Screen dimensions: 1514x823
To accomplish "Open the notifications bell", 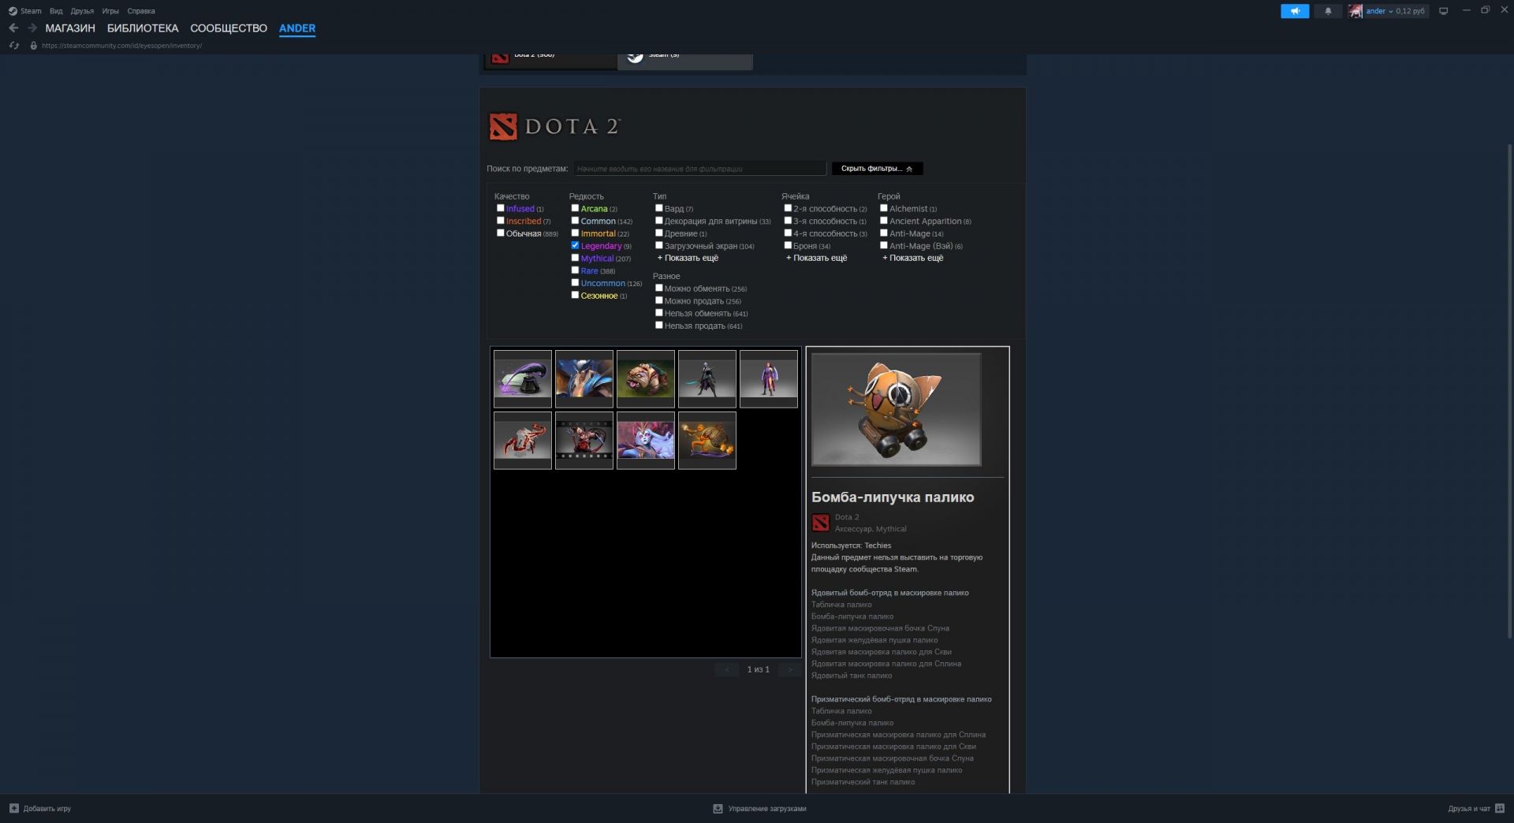I will [1328, 11].
